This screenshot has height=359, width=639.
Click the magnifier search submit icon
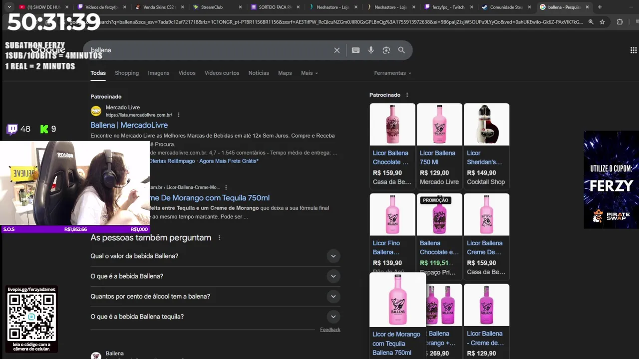pyautogui.click(x=401, y=50)
